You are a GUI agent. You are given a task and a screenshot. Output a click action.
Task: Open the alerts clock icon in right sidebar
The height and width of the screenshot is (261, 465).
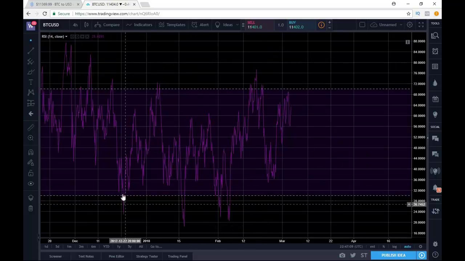pos(435,51)
